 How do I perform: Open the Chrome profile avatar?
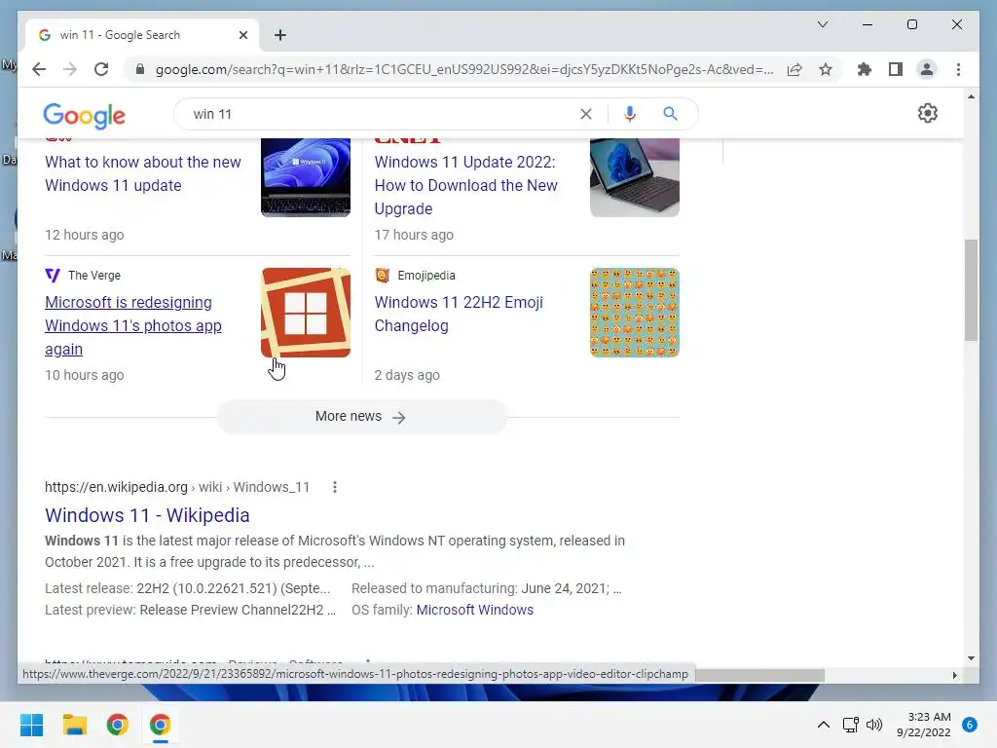point(927,69)
